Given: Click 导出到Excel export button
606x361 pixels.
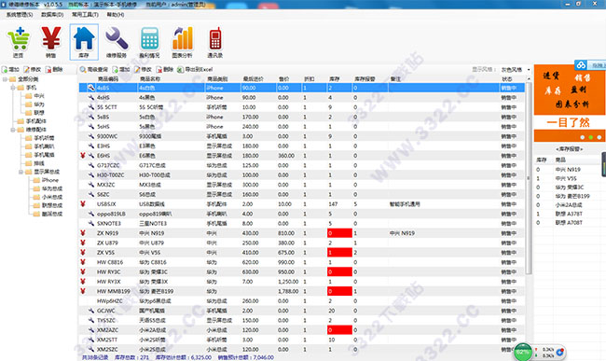Looking at the screenshot, I should (195, 70).
